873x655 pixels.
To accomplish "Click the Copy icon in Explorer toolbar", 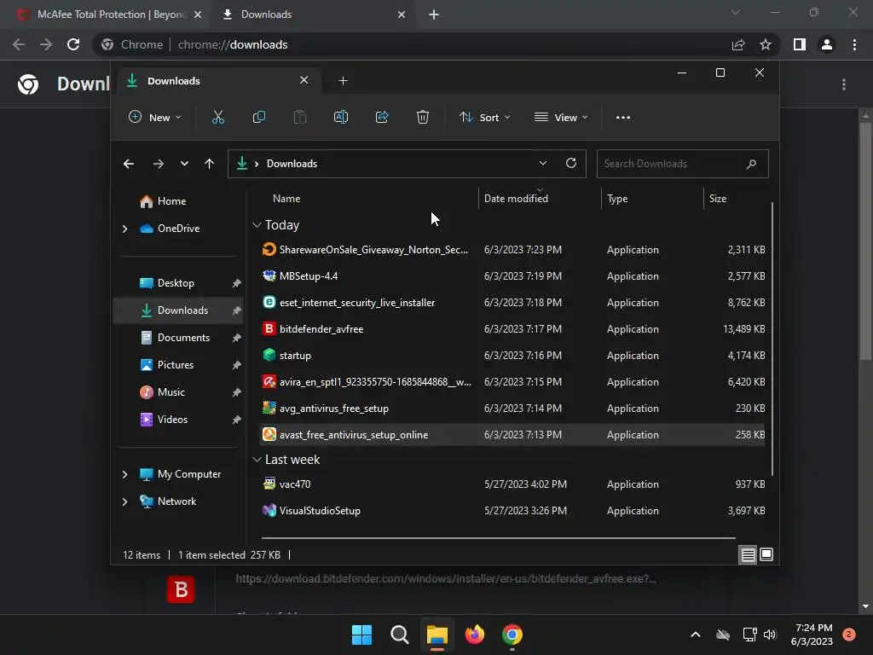I will pyautogui.click(x=259, y=117).
